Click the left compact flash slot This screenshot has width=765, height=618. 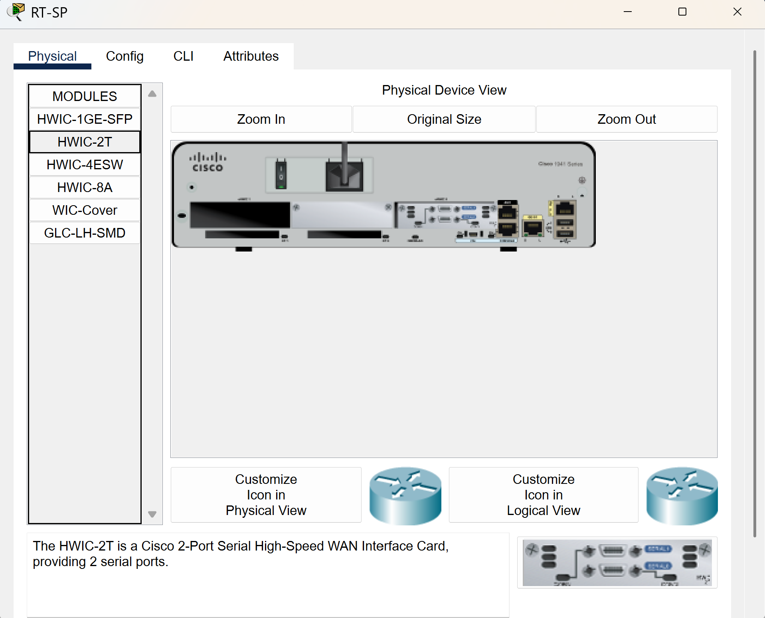point(242,234)
